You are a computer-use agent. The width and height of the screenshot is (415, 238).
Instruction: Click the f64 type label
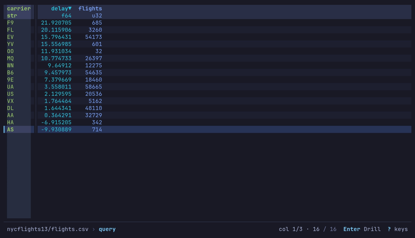point(66,15)
